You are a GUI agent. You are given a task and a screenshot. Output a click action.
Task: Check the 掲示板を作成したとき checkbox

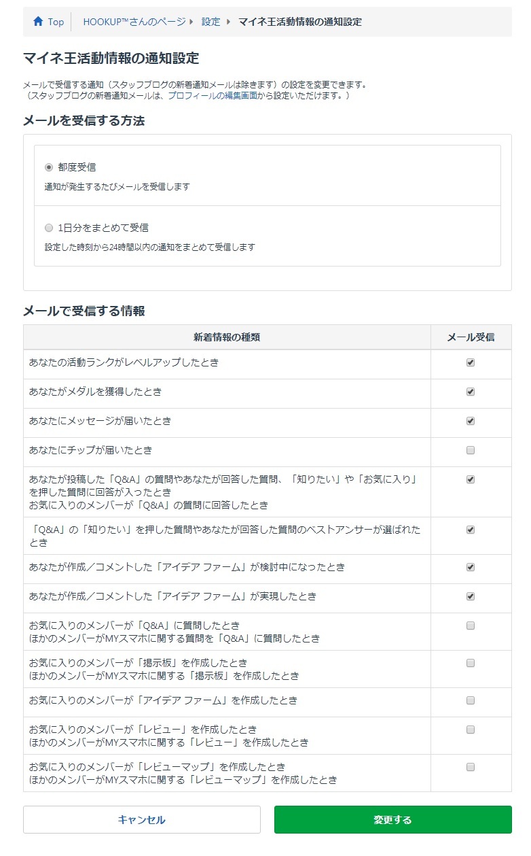pyautogui.click(x=471, y=664)
